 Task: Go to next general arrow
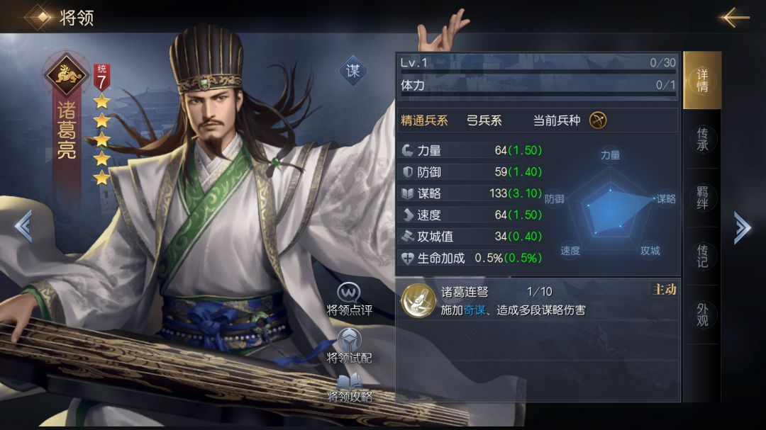(x=742, y=227)
